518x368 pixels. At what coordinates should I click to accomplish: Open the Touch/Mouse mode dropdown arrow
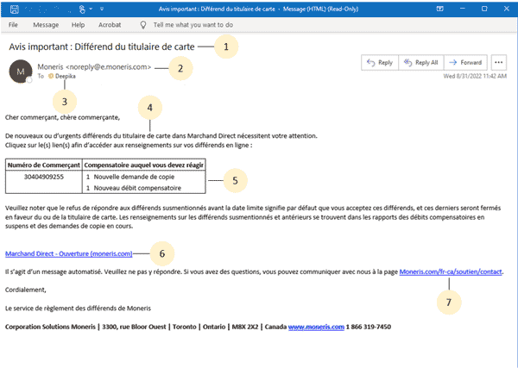point(91,9)
